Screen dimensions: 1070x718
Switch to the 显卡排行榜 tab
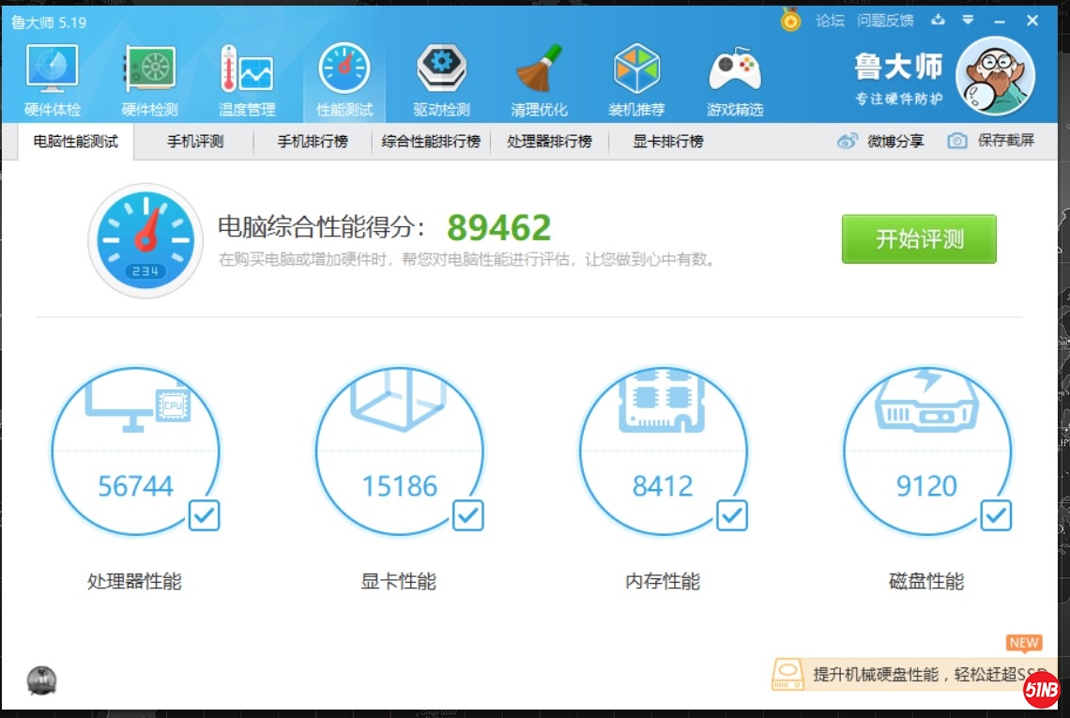click(667, 142)
